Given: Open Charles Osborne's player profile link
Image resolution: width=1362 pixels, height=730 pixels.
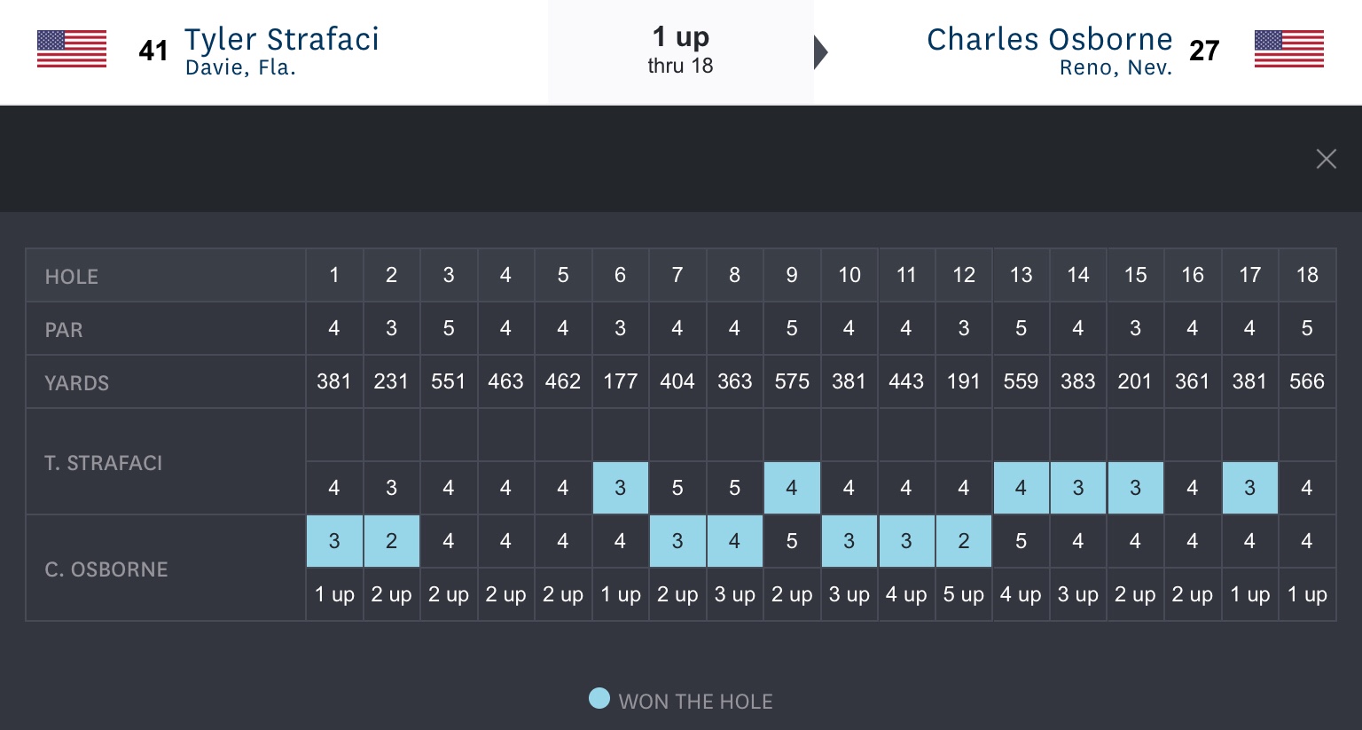Looking at the screenshot, I should coord(1049,40).
